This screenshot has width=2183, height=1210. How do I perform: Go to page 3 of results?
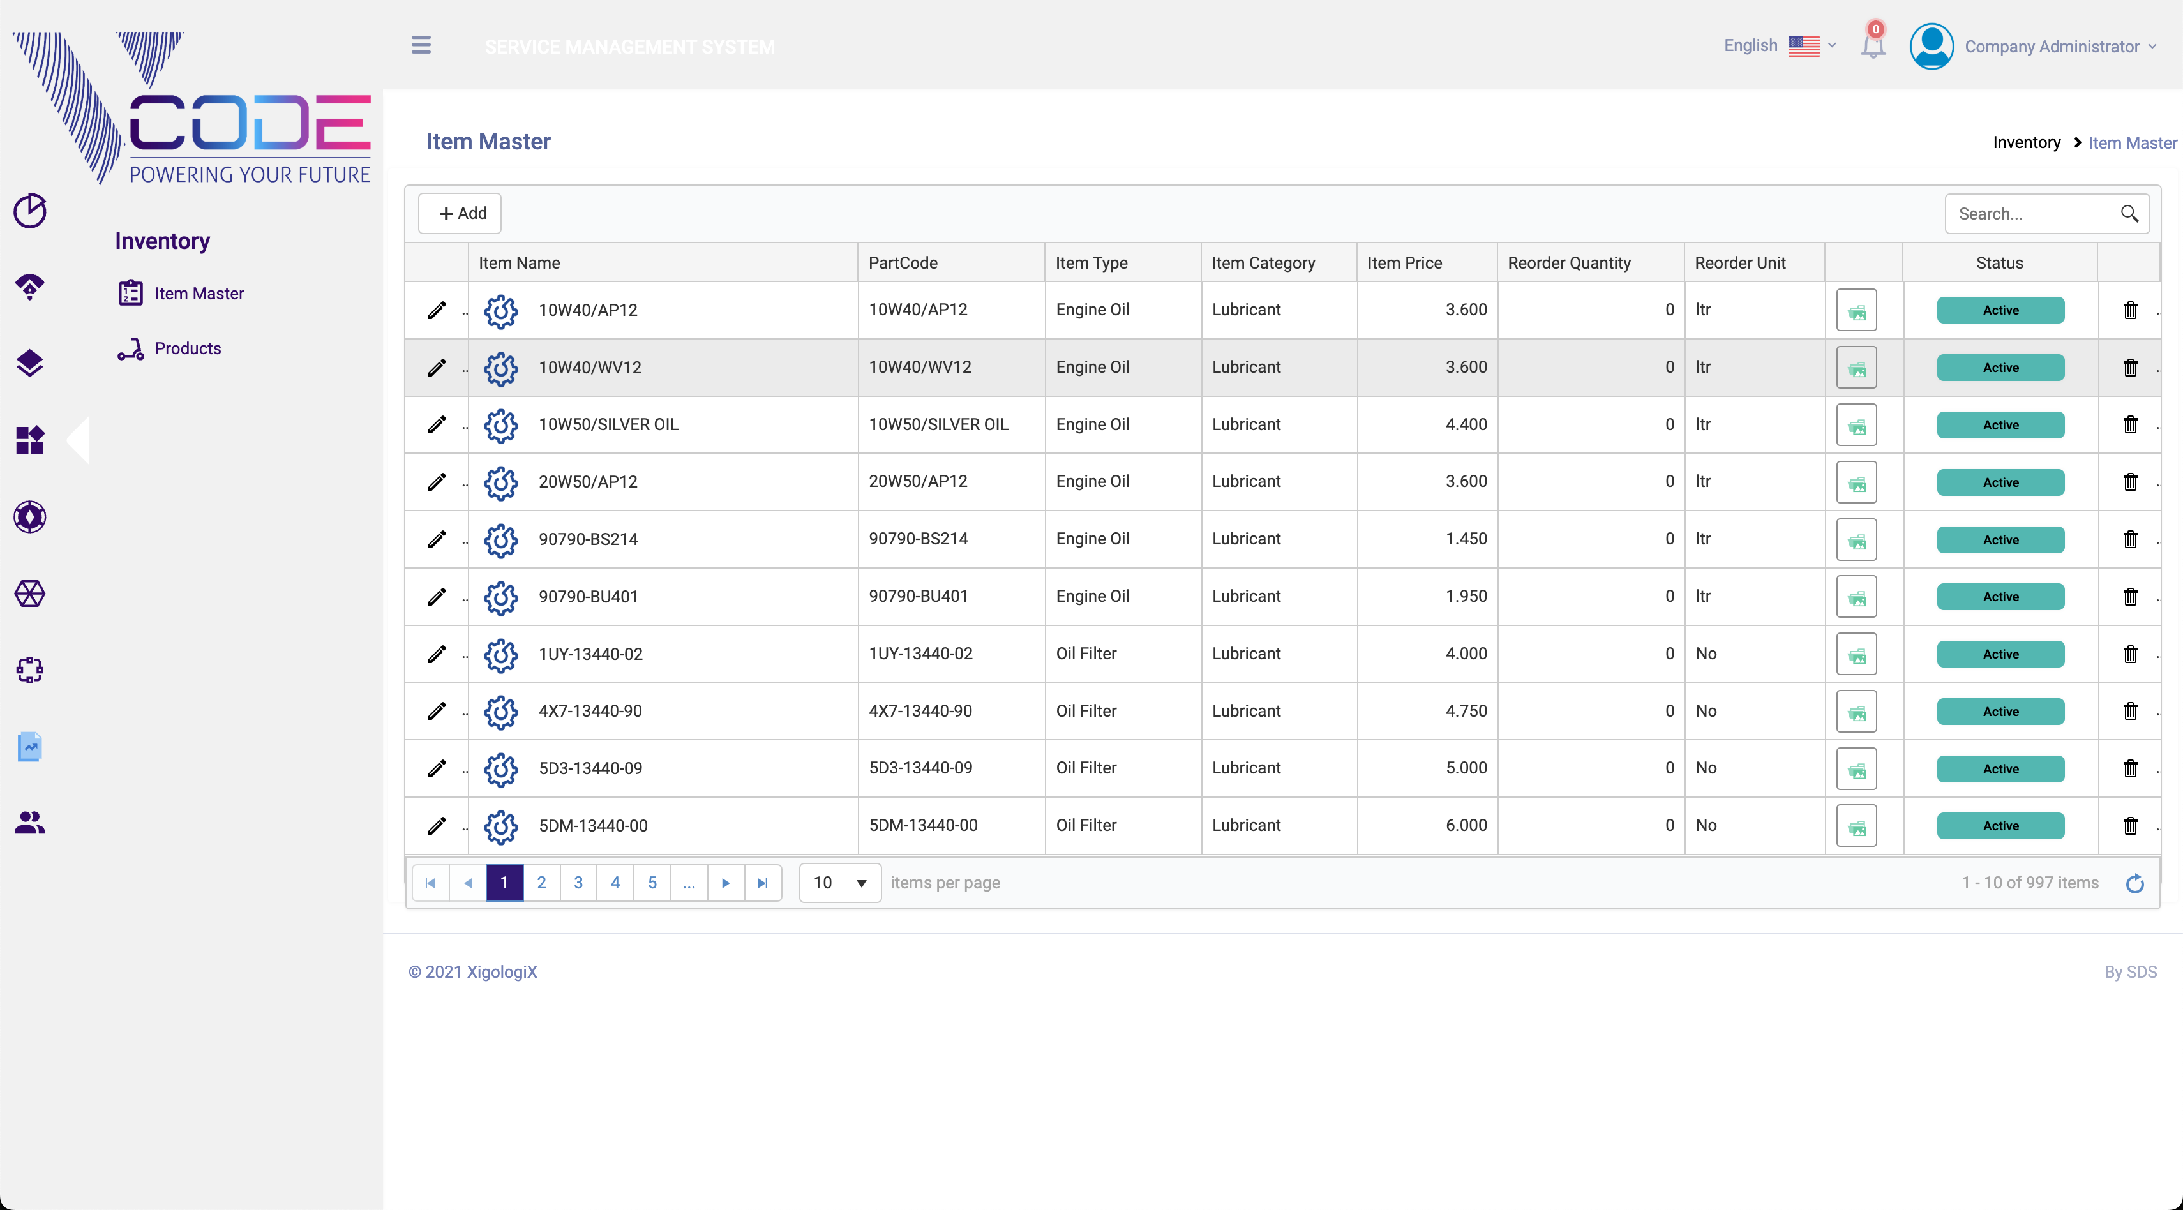pos(578,883)
